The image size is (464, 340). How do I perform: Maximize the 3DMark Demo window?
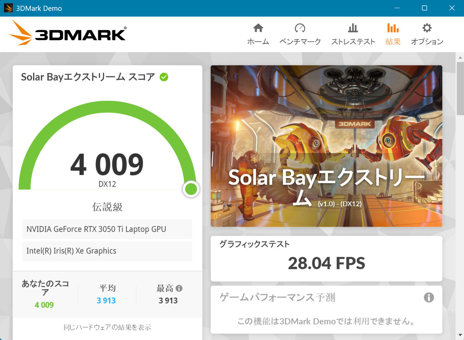pos(424,8)
